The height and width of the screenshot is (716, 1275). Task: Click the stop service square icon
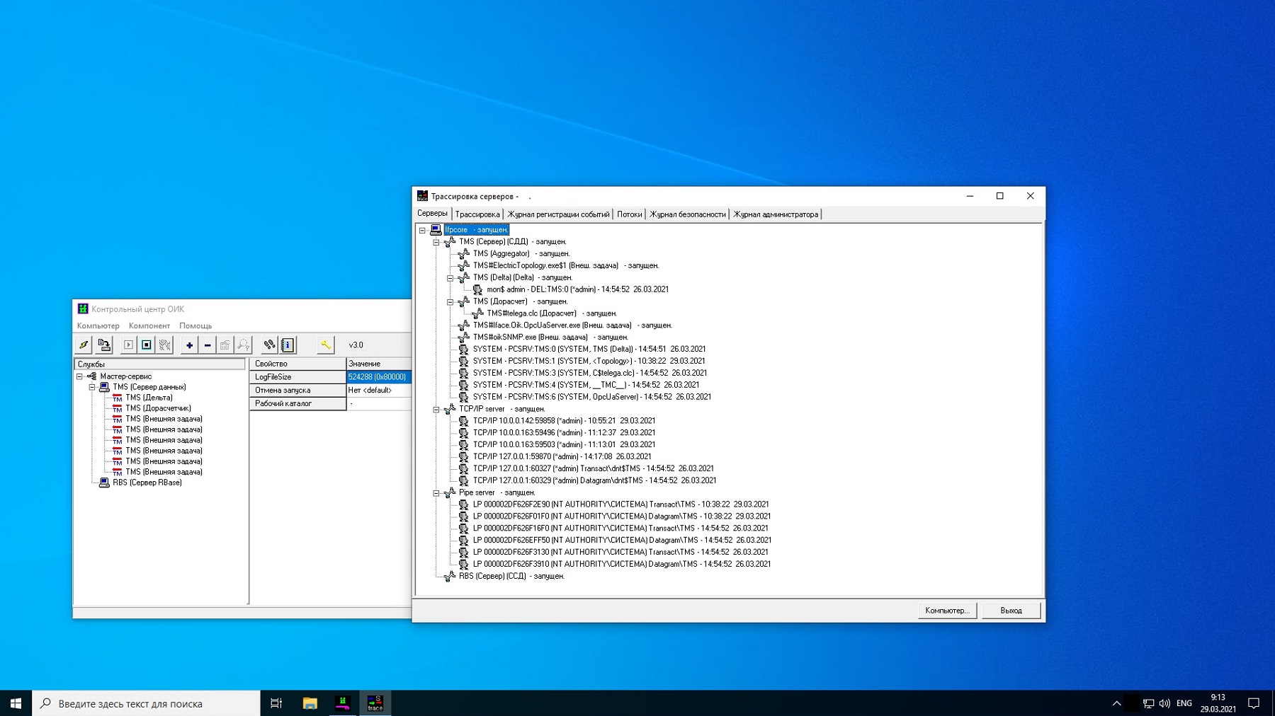pos(147,345)
